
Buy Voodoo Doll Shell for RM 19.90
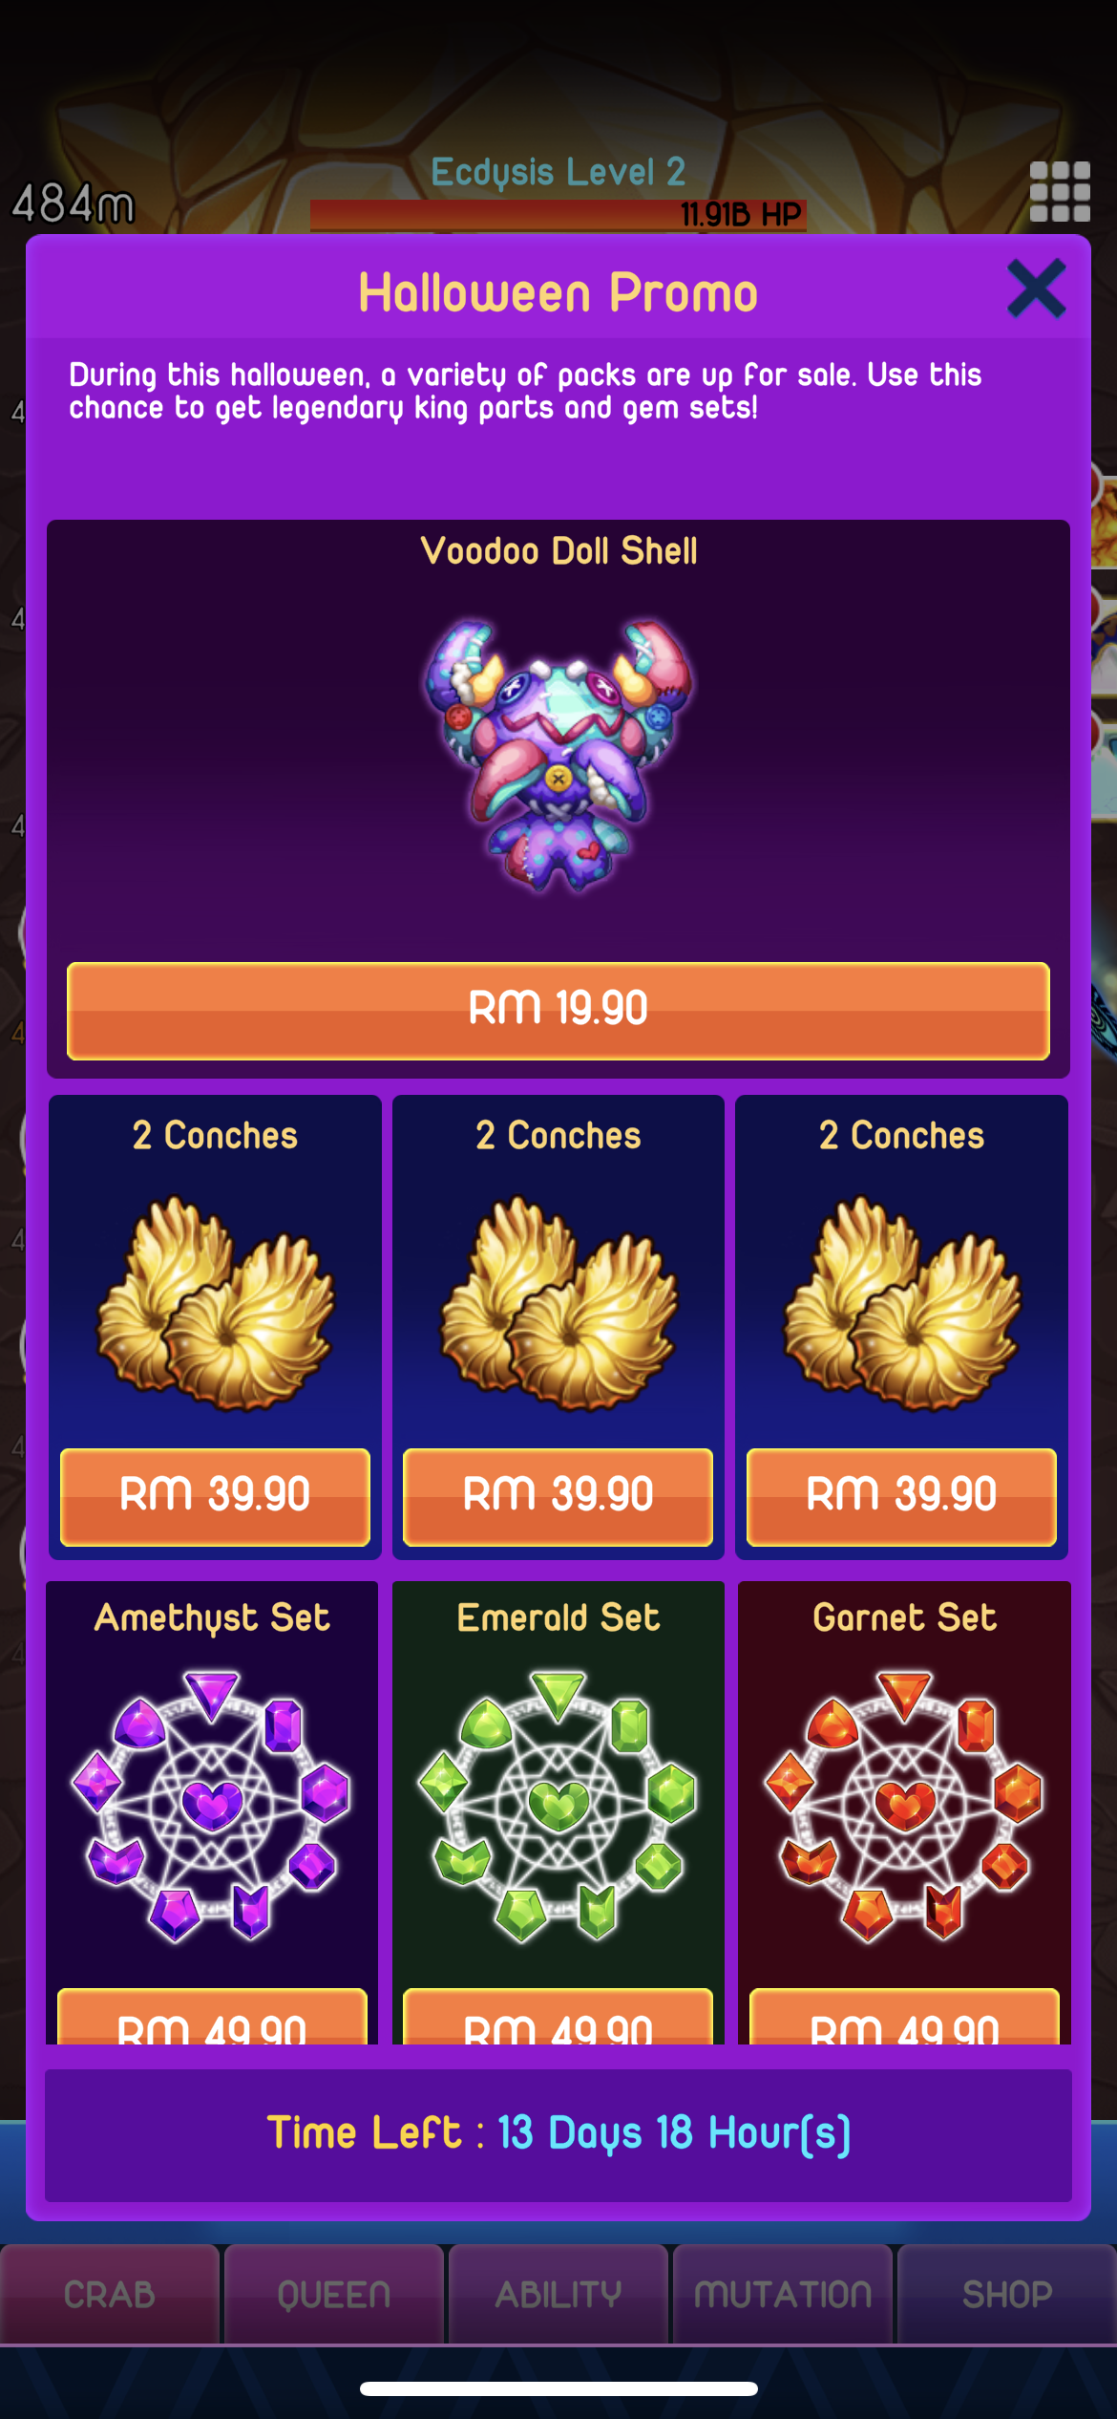[558, 1010]
